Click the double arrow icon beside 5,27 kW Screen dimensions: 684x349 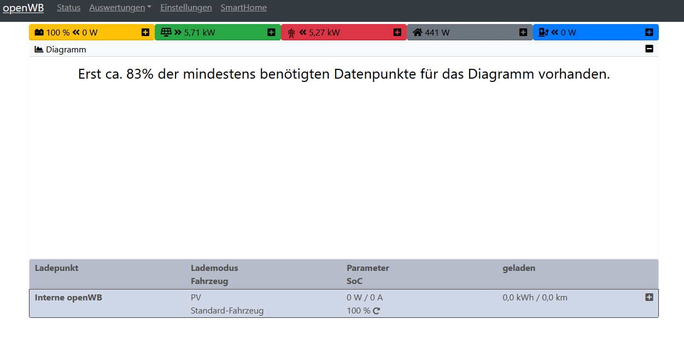tap(303, 32)
